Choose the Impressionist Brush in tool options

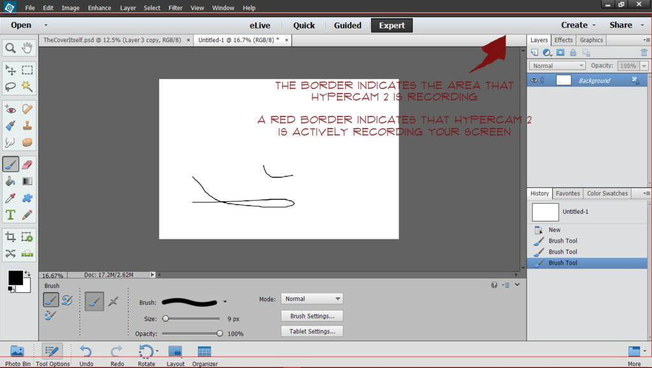point(66,300)
